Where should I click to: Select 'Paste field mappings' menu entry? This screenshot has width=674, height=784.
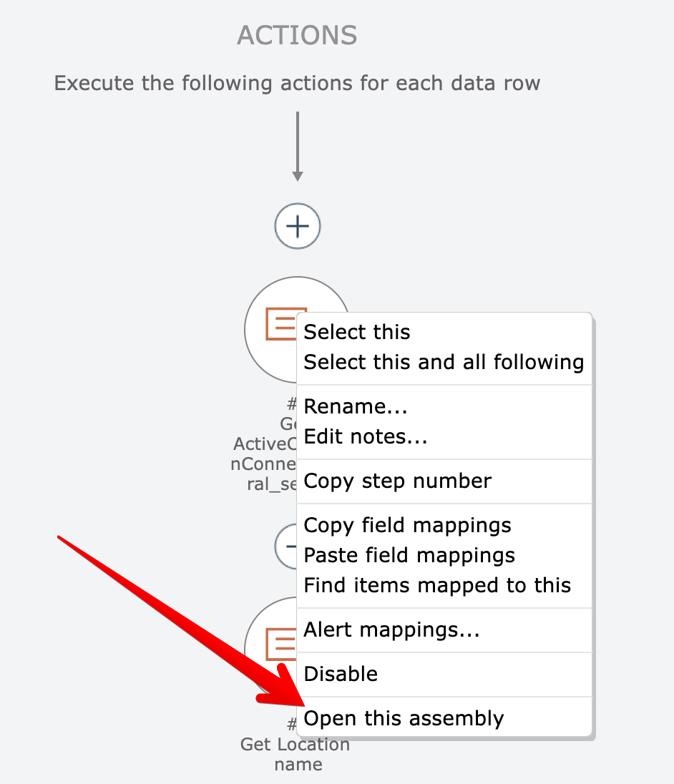click(409, 555)
